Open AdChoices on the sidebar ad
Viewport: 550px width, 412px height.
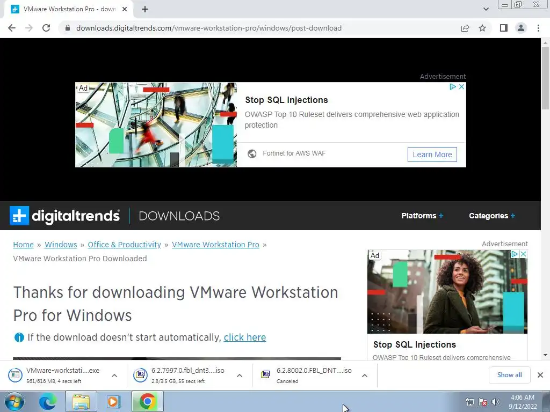(514, 254)
